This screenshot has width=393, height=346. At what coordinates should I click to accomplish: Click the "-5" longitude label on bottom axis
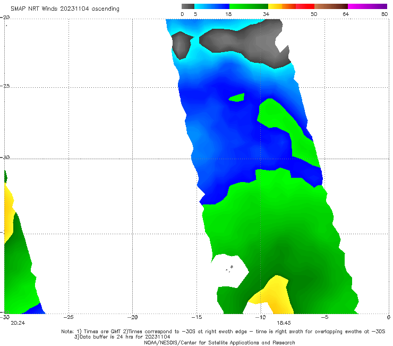[x=324, y=317]
